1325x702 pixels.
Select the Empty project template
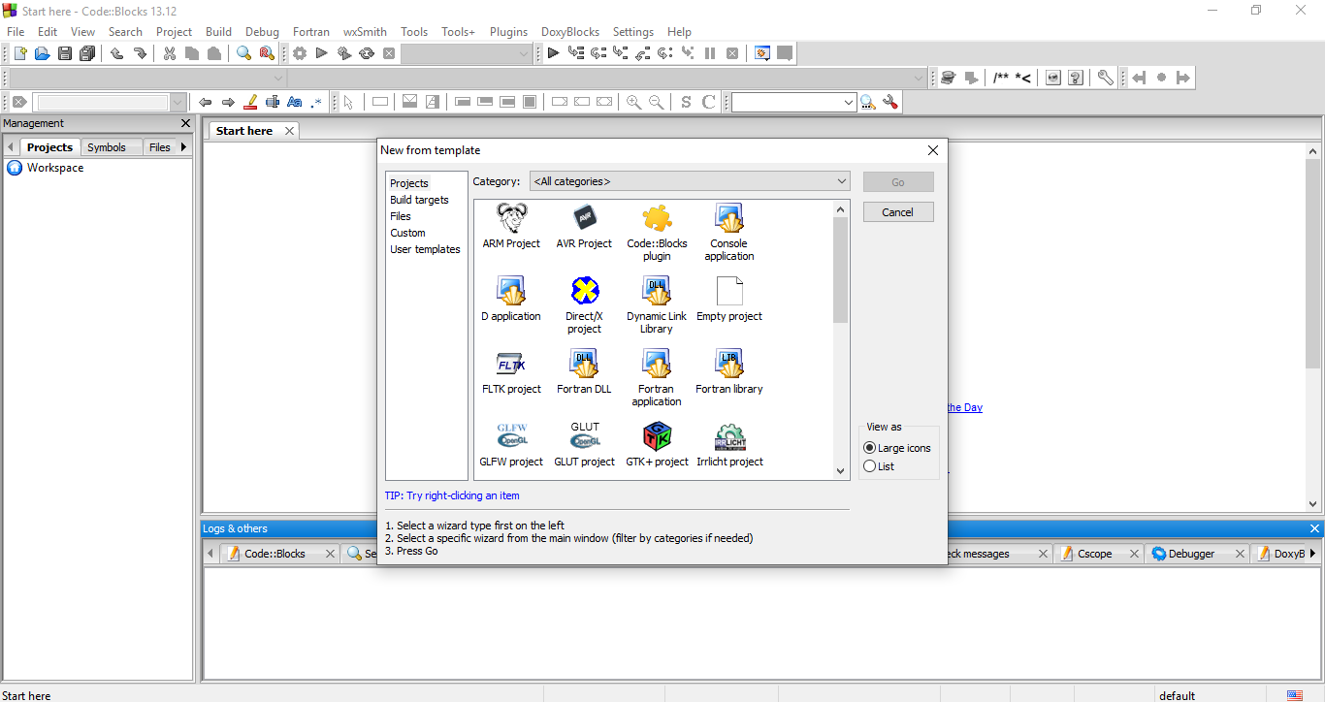729,299
